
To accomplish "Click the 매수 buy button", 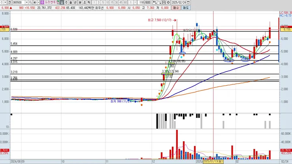I will click(176, 8).
